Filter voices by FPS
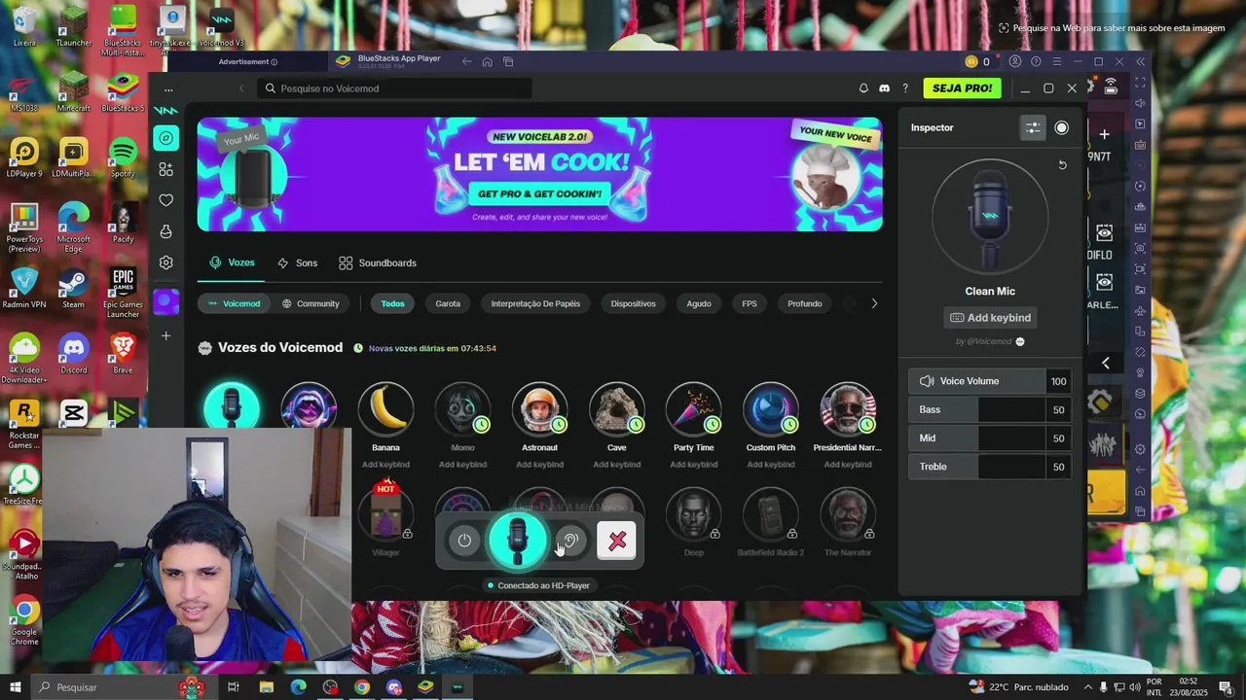Viewport: 1246px width, 700px height. coord(750,303)
